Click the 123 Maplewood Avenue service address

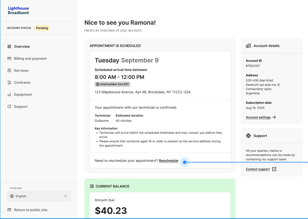(143, 92)
